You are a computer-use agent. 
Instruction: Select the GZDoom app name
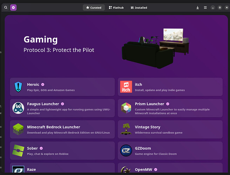click(143, 148)
